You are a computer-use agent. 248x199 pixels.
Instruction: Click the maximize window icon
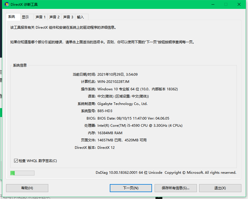tap(226, 4)
